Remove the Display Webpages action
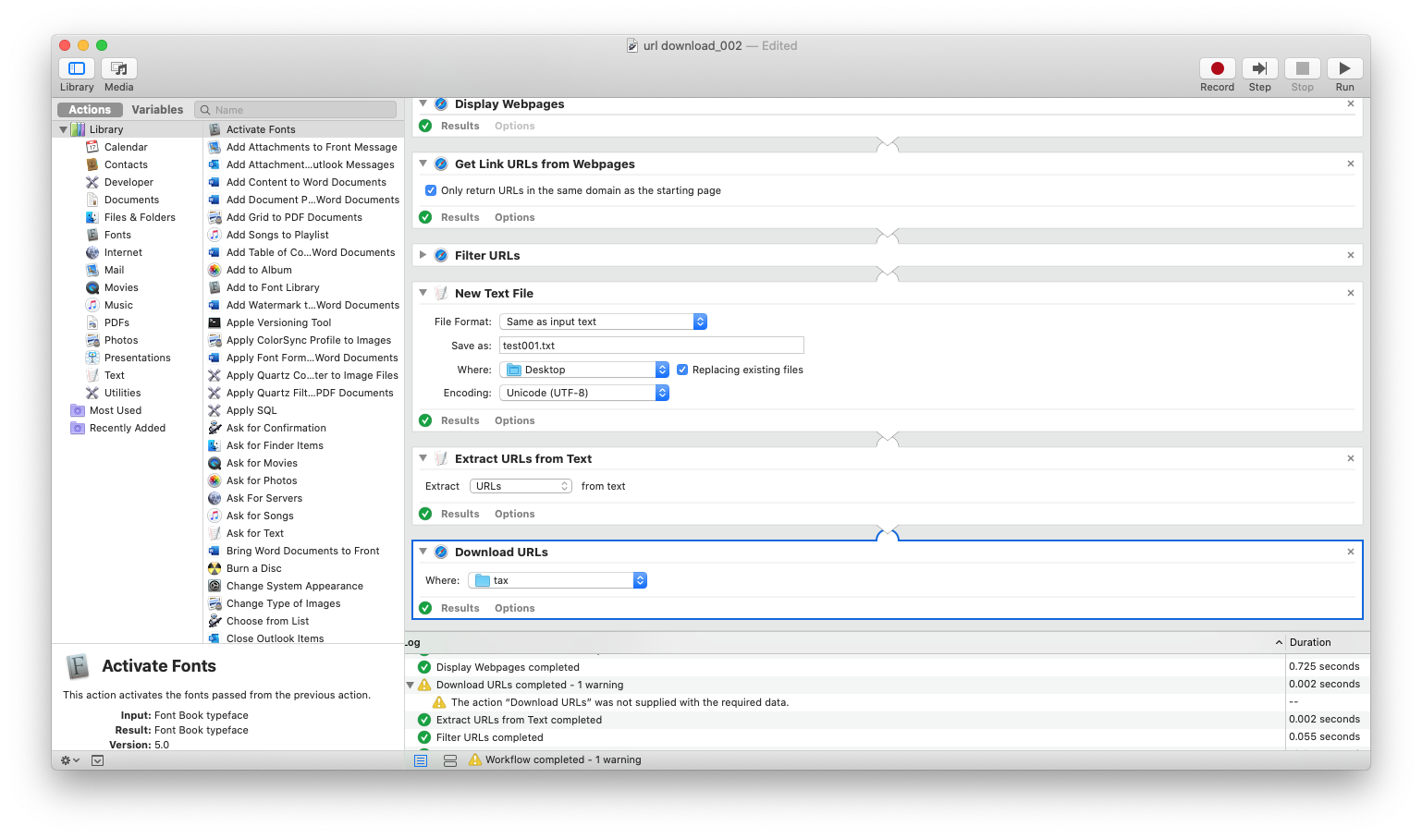The image size is (1422, 838). tap(1351, 104)
